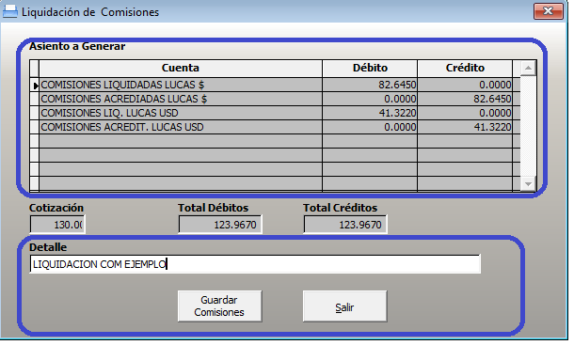Select the Total Débitos value field
The height and width of the screenshot is (345, 574).
[x=220, y=225]
